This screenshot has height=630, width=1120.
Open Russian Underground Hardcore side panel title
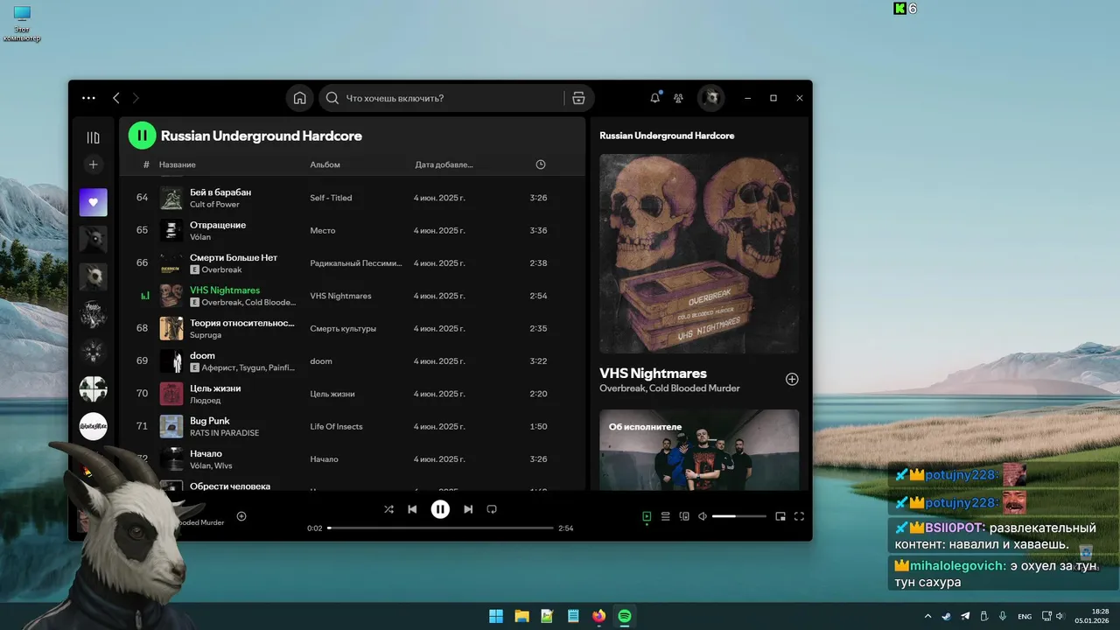tap(667, 136)
